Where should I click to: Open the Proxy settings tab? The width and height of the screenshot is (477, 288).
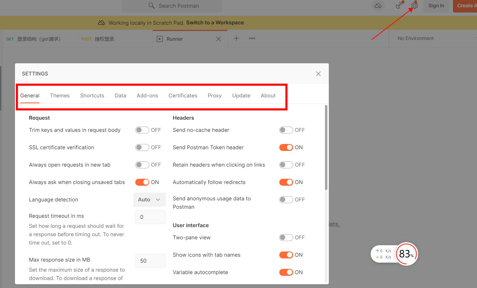(215, 96)
